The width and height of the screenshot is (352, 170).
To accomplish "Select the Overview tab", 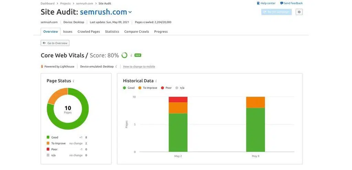I will click(x=51, y=32).
